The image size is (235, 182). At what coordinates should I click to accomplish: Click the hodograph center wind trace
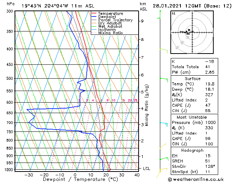pyautogui.click(x=187, y=32)
